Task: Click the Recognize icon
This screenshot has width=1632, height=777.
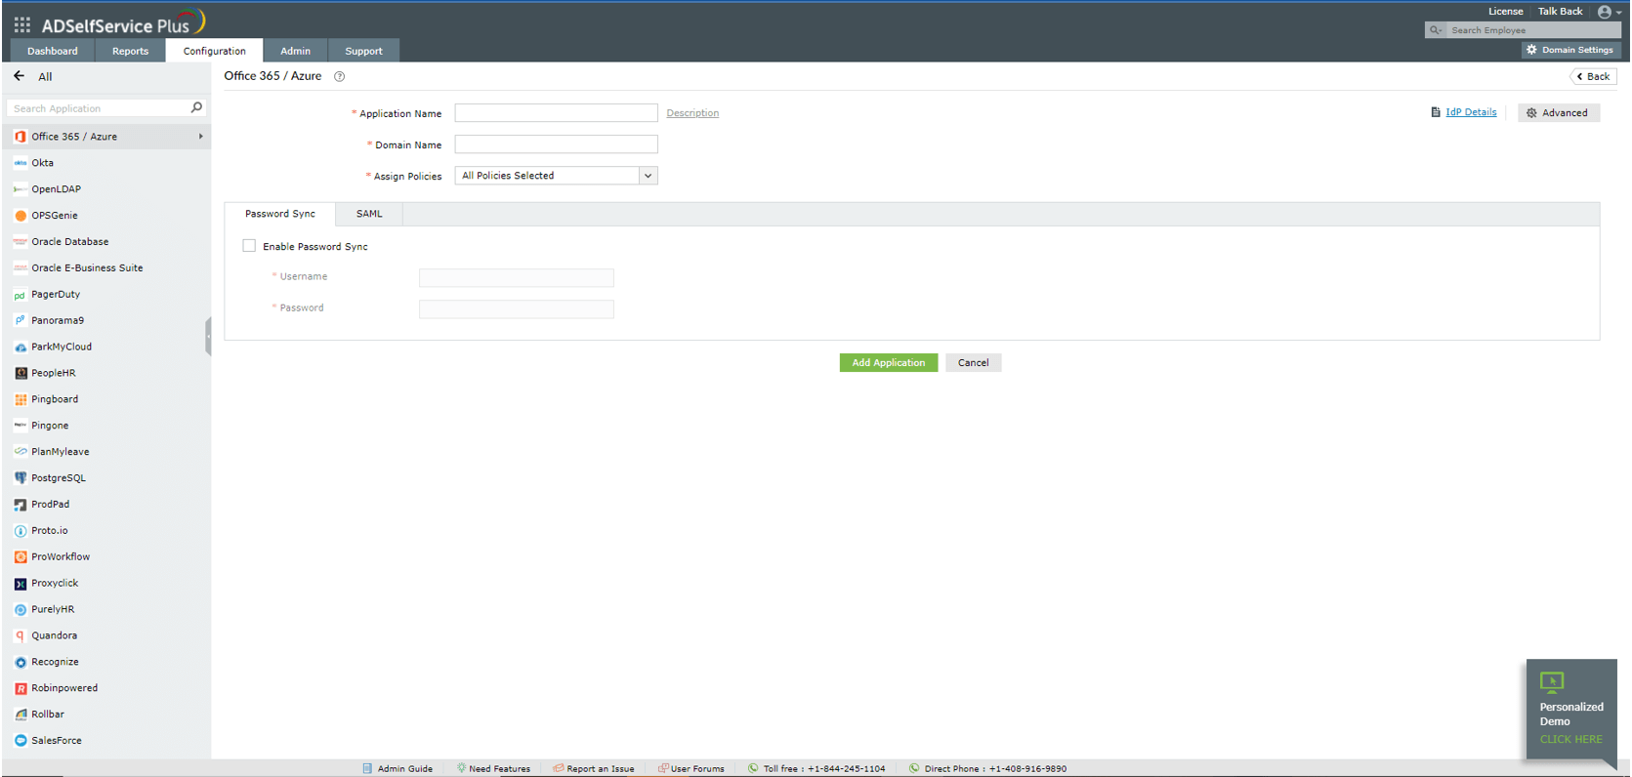Action: 21,662
